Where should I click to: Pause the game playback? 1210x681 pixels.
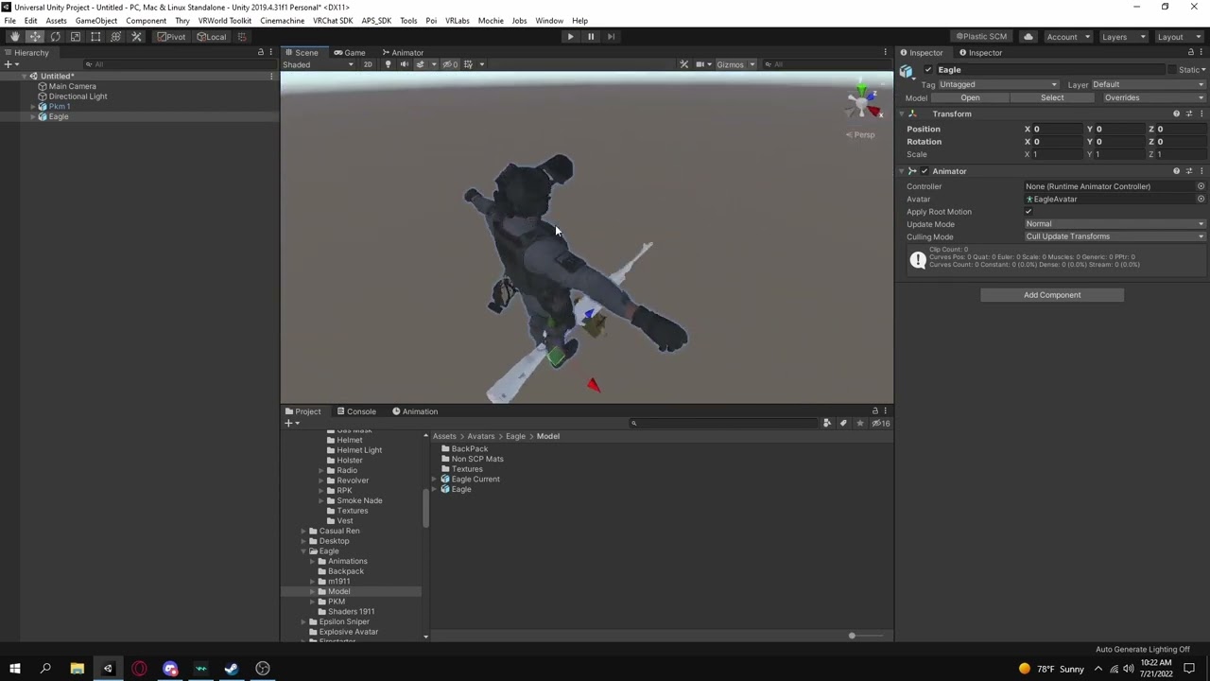click(x=591, y=37)
